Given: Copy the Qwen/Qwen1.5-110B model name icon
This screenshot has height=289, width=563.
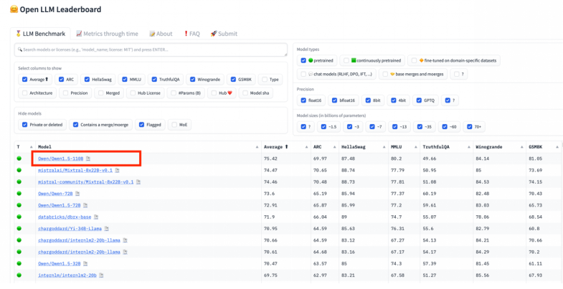Looking at the screenshot, I should pyautogui.click(x=88, y=158).
